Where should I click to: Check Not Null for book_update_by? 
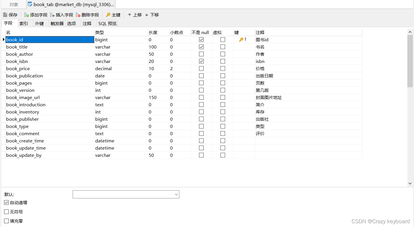pos(201,155)
